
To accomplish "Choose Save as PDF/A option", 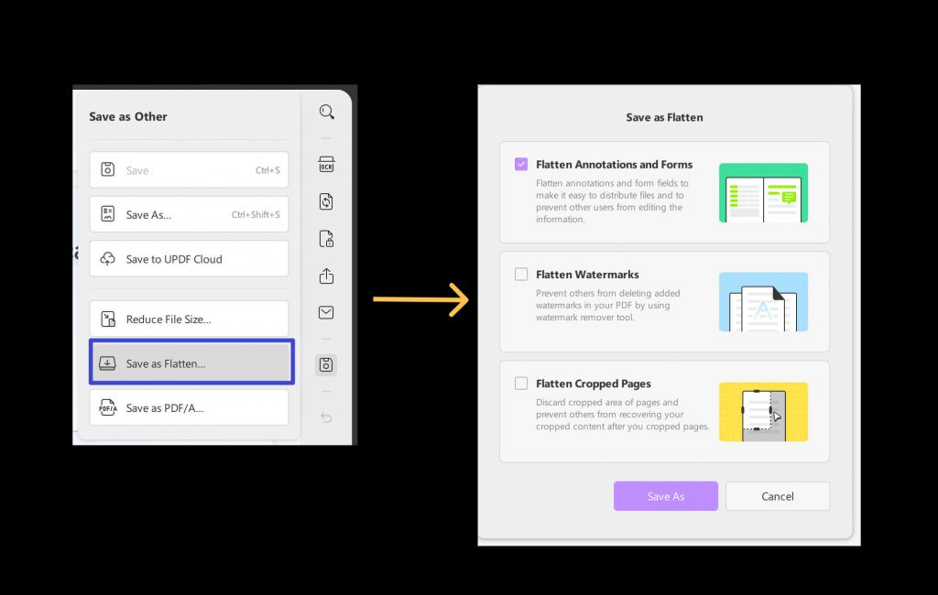I will 190,407.
